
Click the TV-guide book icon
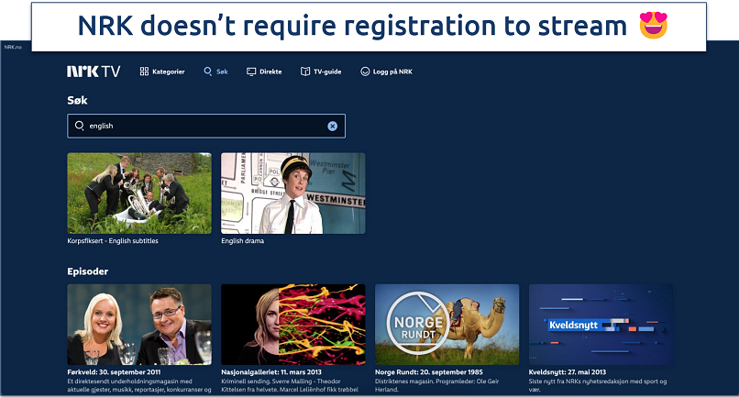point(305,72)
